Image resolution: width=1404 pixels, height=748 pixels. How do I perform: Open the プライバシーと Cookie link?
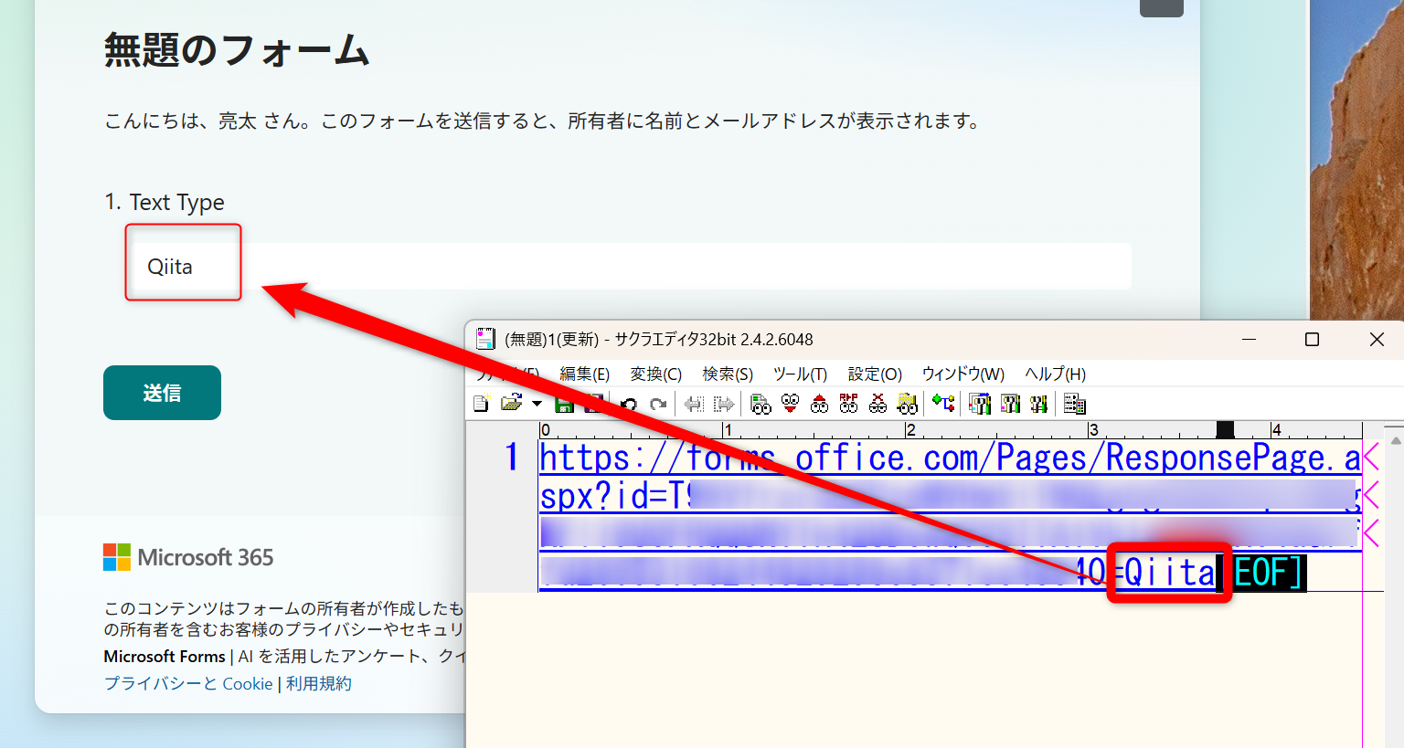pos(188,683)
